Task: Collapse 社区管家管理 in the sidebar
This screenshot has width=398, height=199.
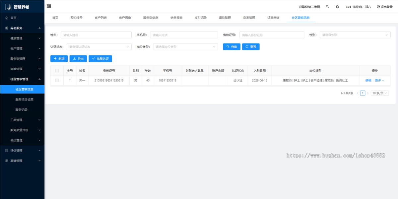Action: coord(22,79)
